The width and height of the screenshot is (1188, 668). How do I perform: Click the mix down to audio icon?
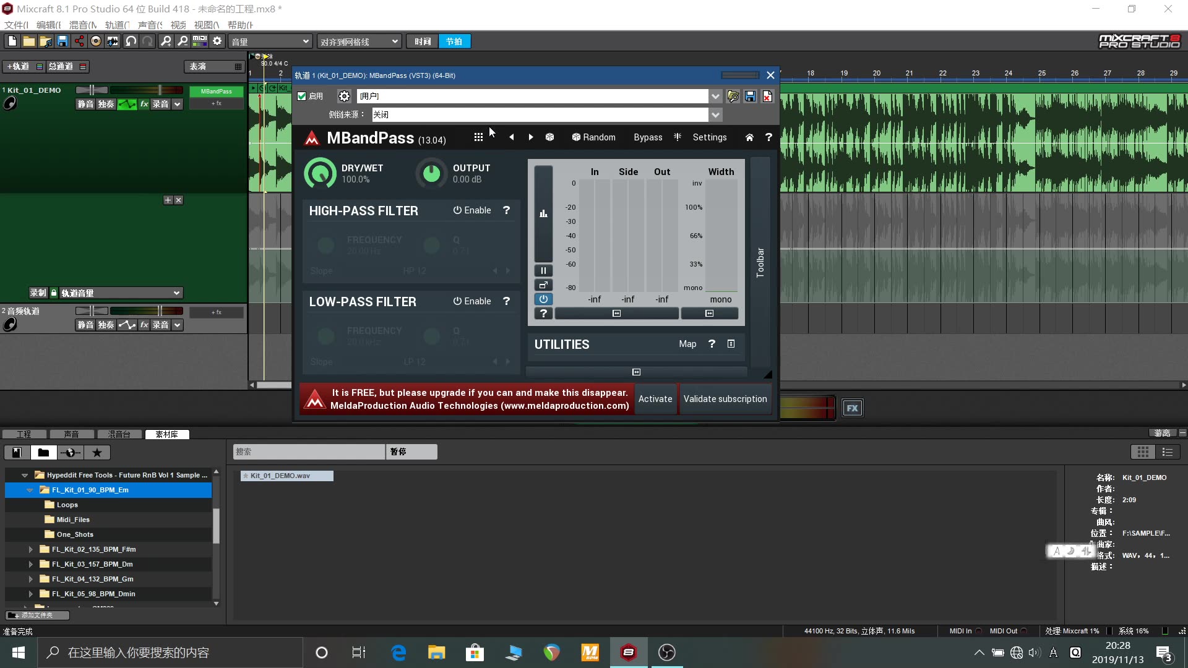[x=113, y=41]
